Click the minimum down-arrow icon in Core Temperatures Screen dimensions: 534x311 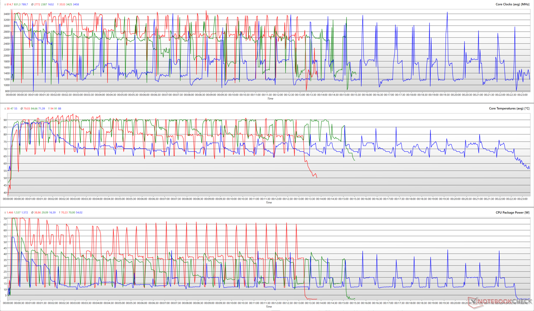pyautogui.click(x=5, y=108)
